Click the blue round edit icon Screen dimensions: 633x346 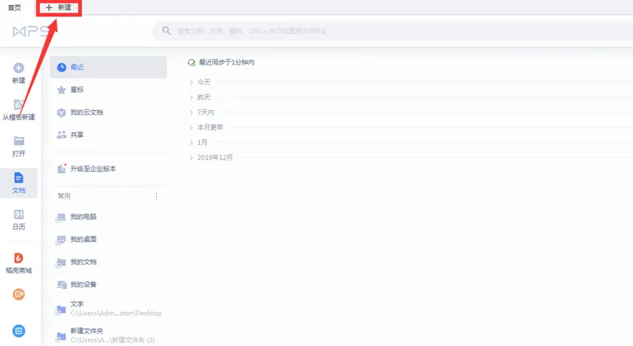(18, 331)
